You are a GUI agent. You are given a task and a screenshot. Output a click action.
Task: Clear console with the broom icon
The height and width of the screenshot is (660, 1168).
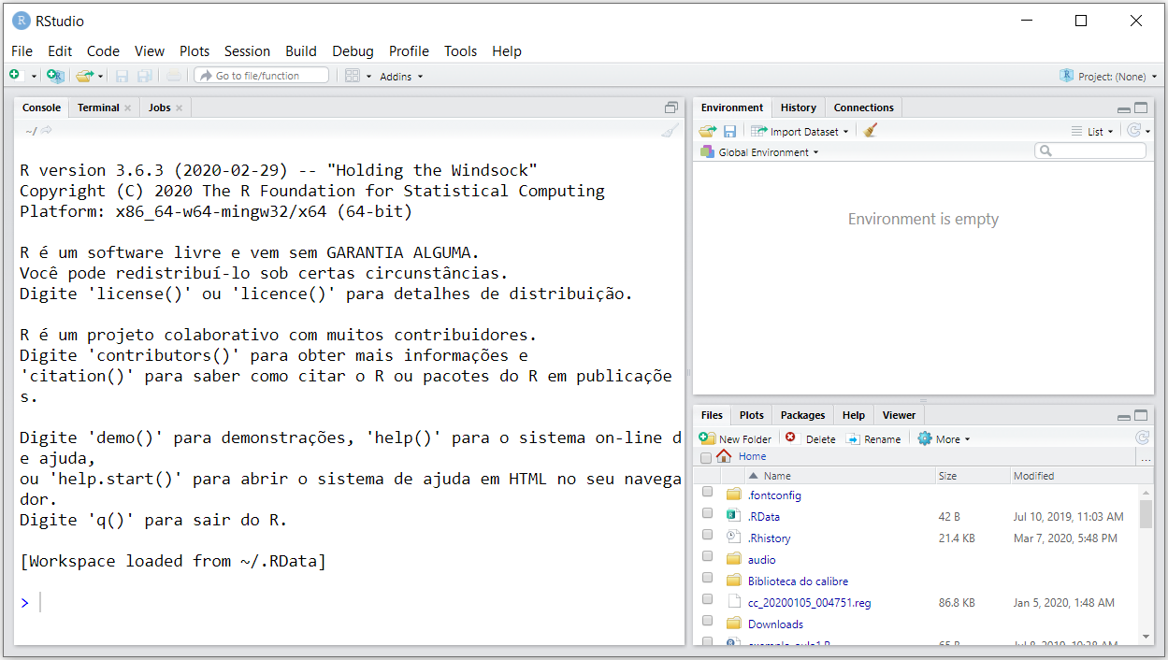(670, 131)
